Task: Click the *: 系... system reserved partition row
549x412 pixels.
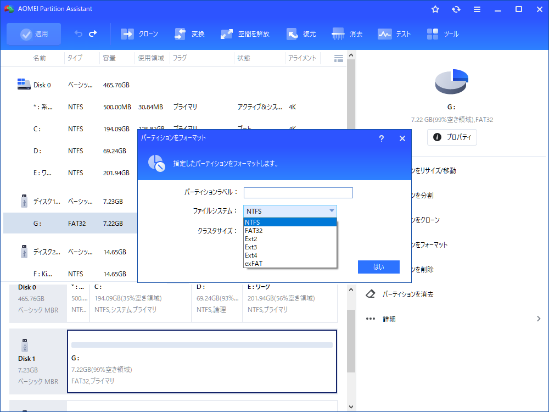Action: [173, 107]
